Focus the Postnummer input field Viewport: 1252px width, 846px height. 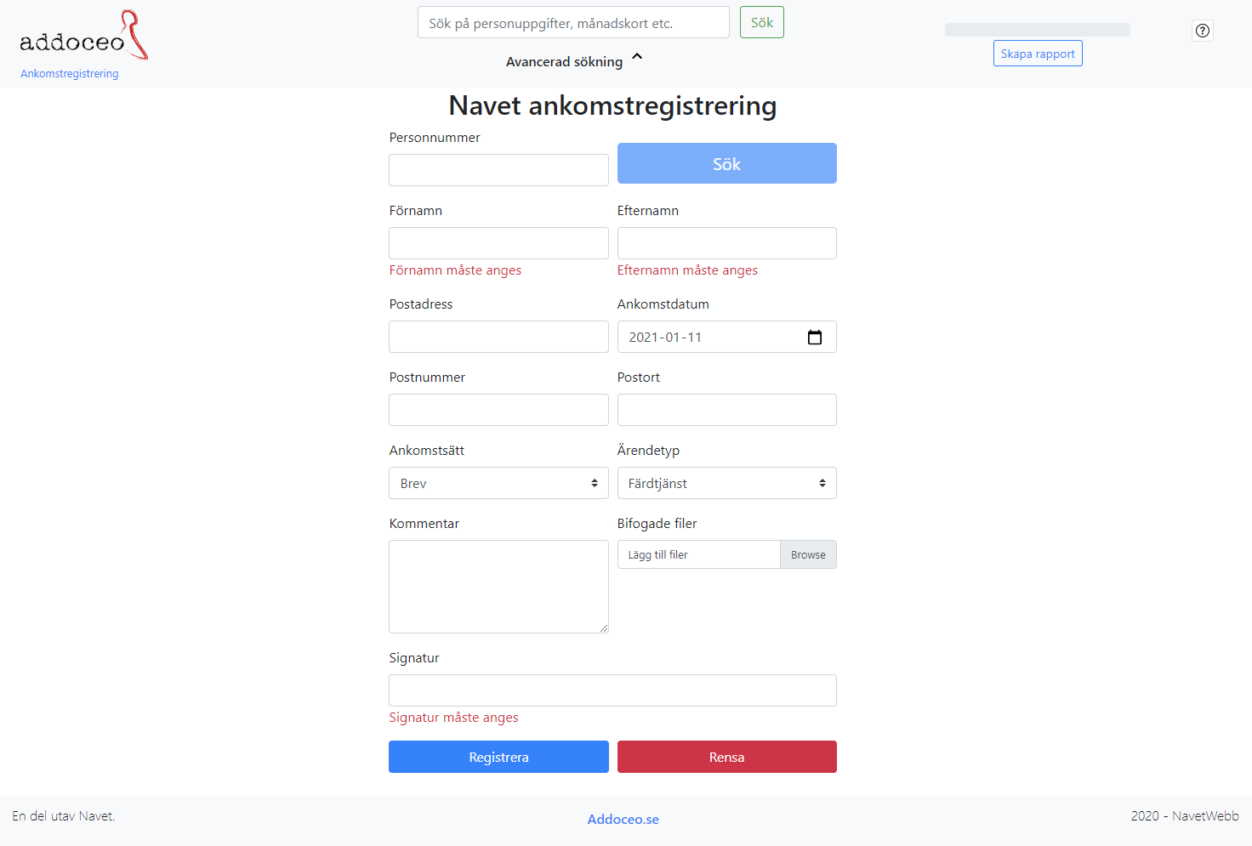tap(498, 410)
